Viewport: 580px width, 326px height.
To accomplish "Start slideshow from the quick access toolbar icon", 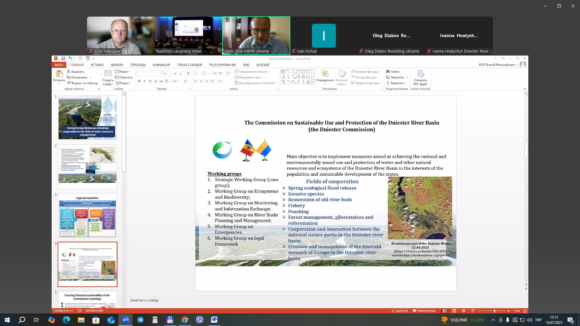I will [88, 58].
